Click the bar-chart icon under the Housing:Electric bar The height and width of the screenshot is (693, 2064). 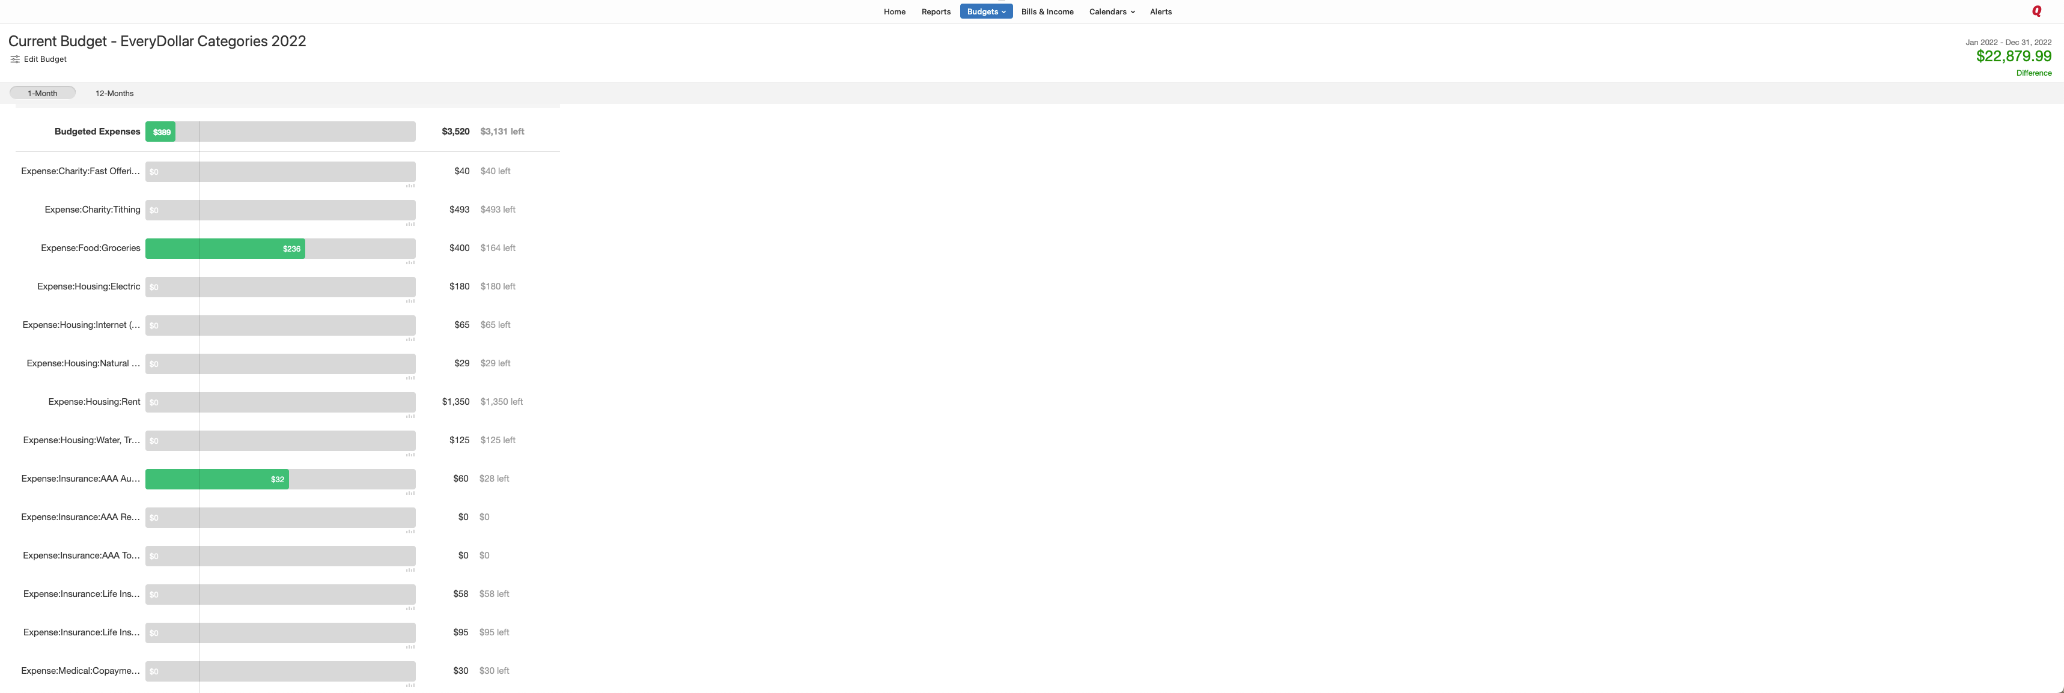410,300
